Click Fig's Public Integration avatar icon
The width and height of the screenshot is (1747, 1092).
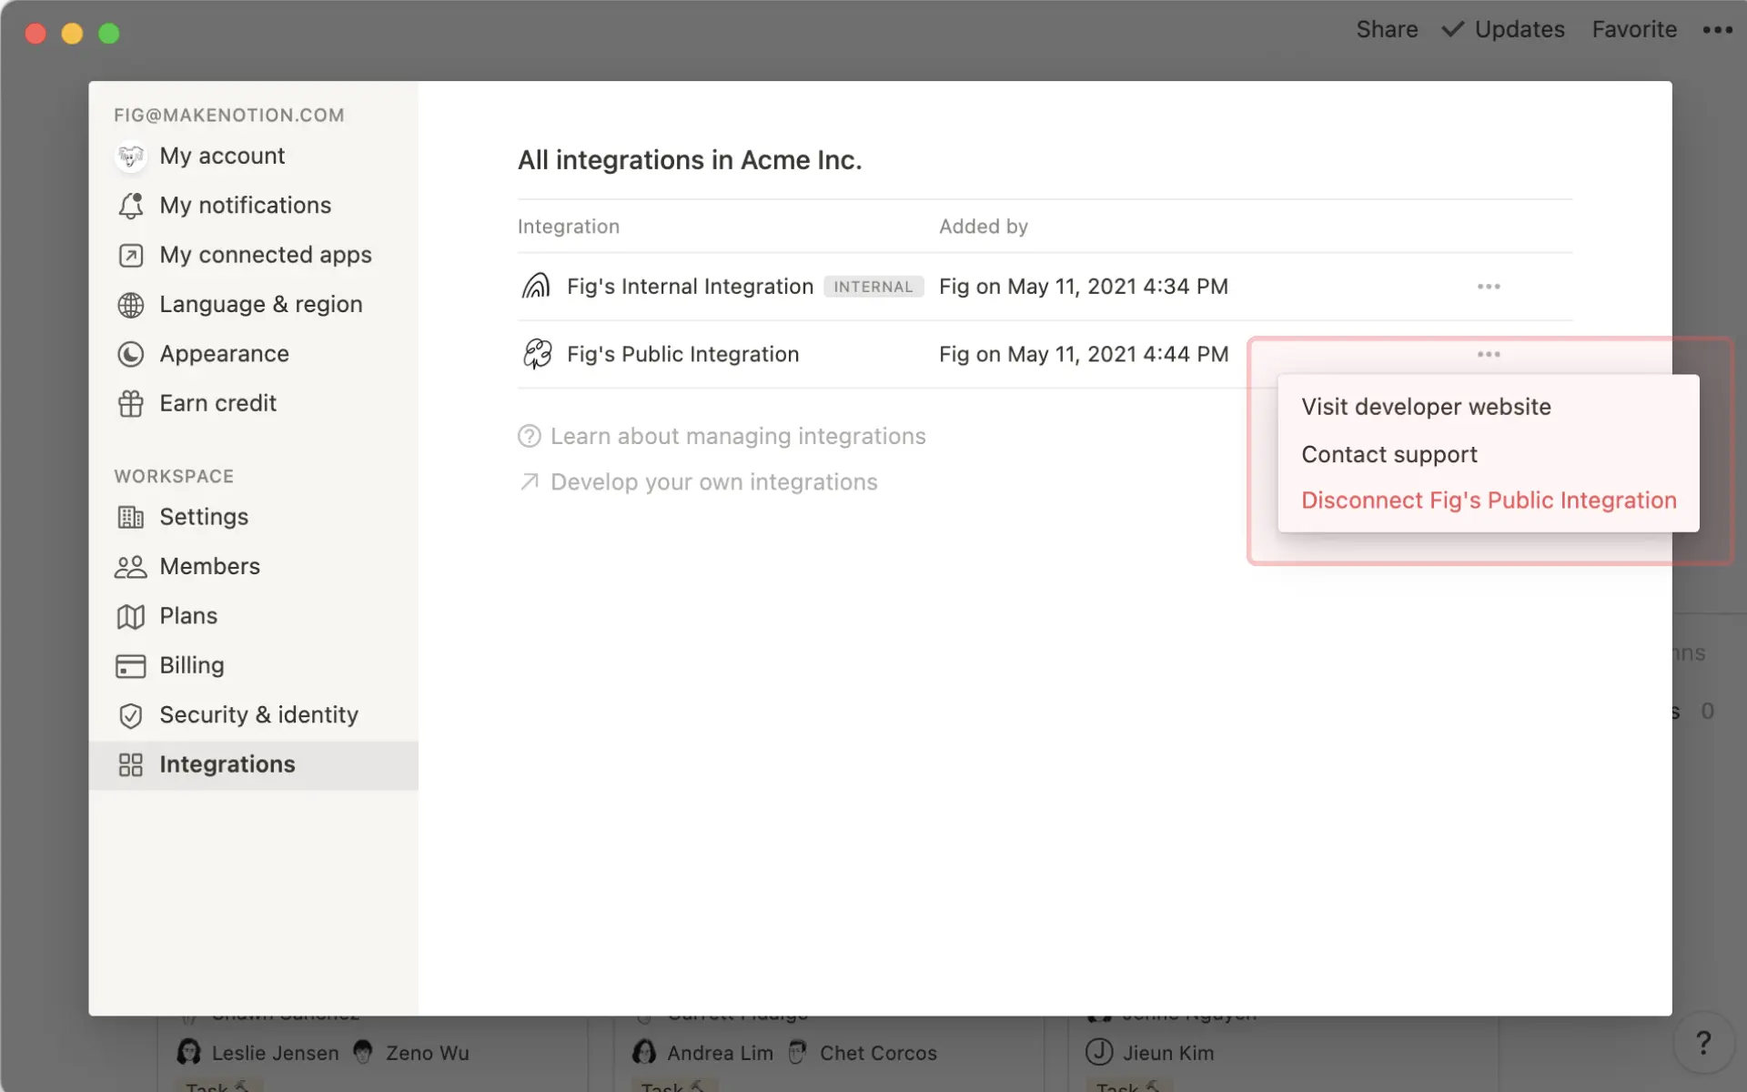tap(537, 354)
